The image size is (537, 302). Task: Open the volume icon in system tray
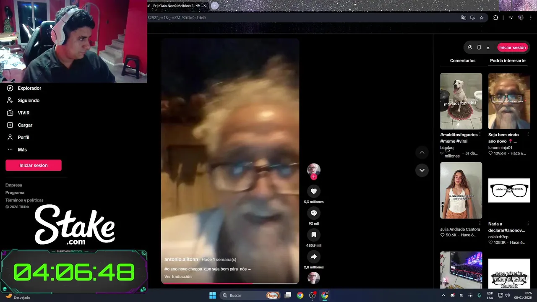tap(507, 295)
